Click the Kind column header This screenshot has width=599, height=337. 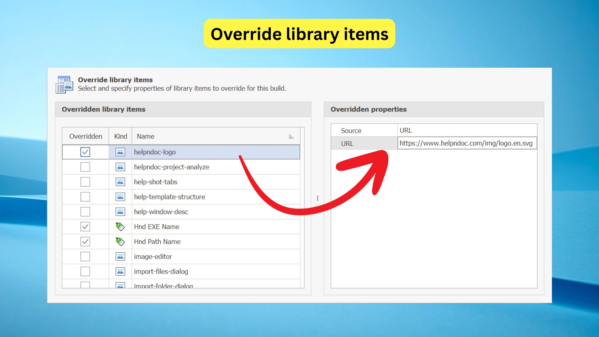(120, 136)
